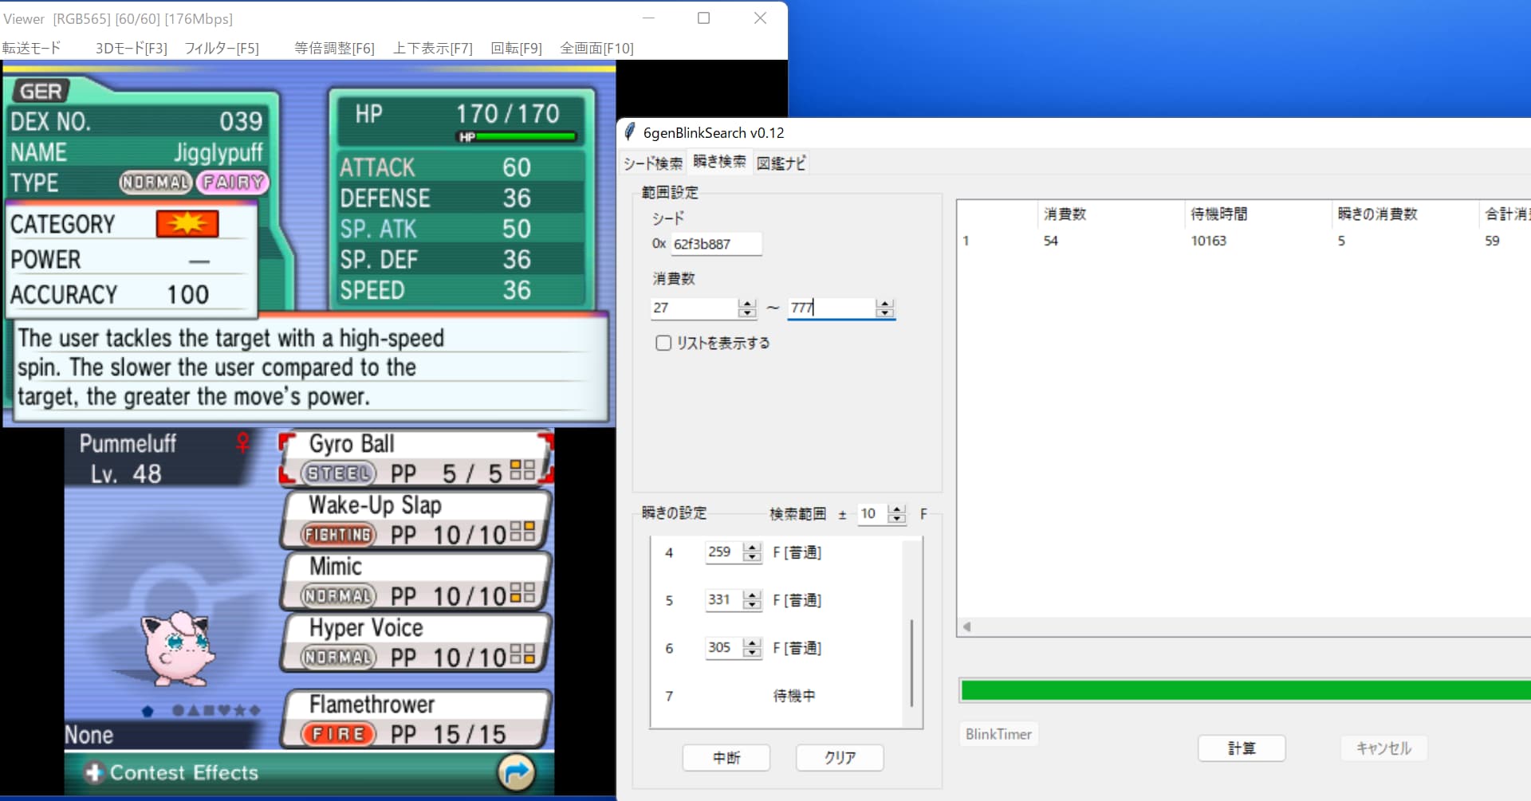Click the status category icon next to CATEGORY
The height and width of the screenshot is (801, 1531).
(187, 224)
